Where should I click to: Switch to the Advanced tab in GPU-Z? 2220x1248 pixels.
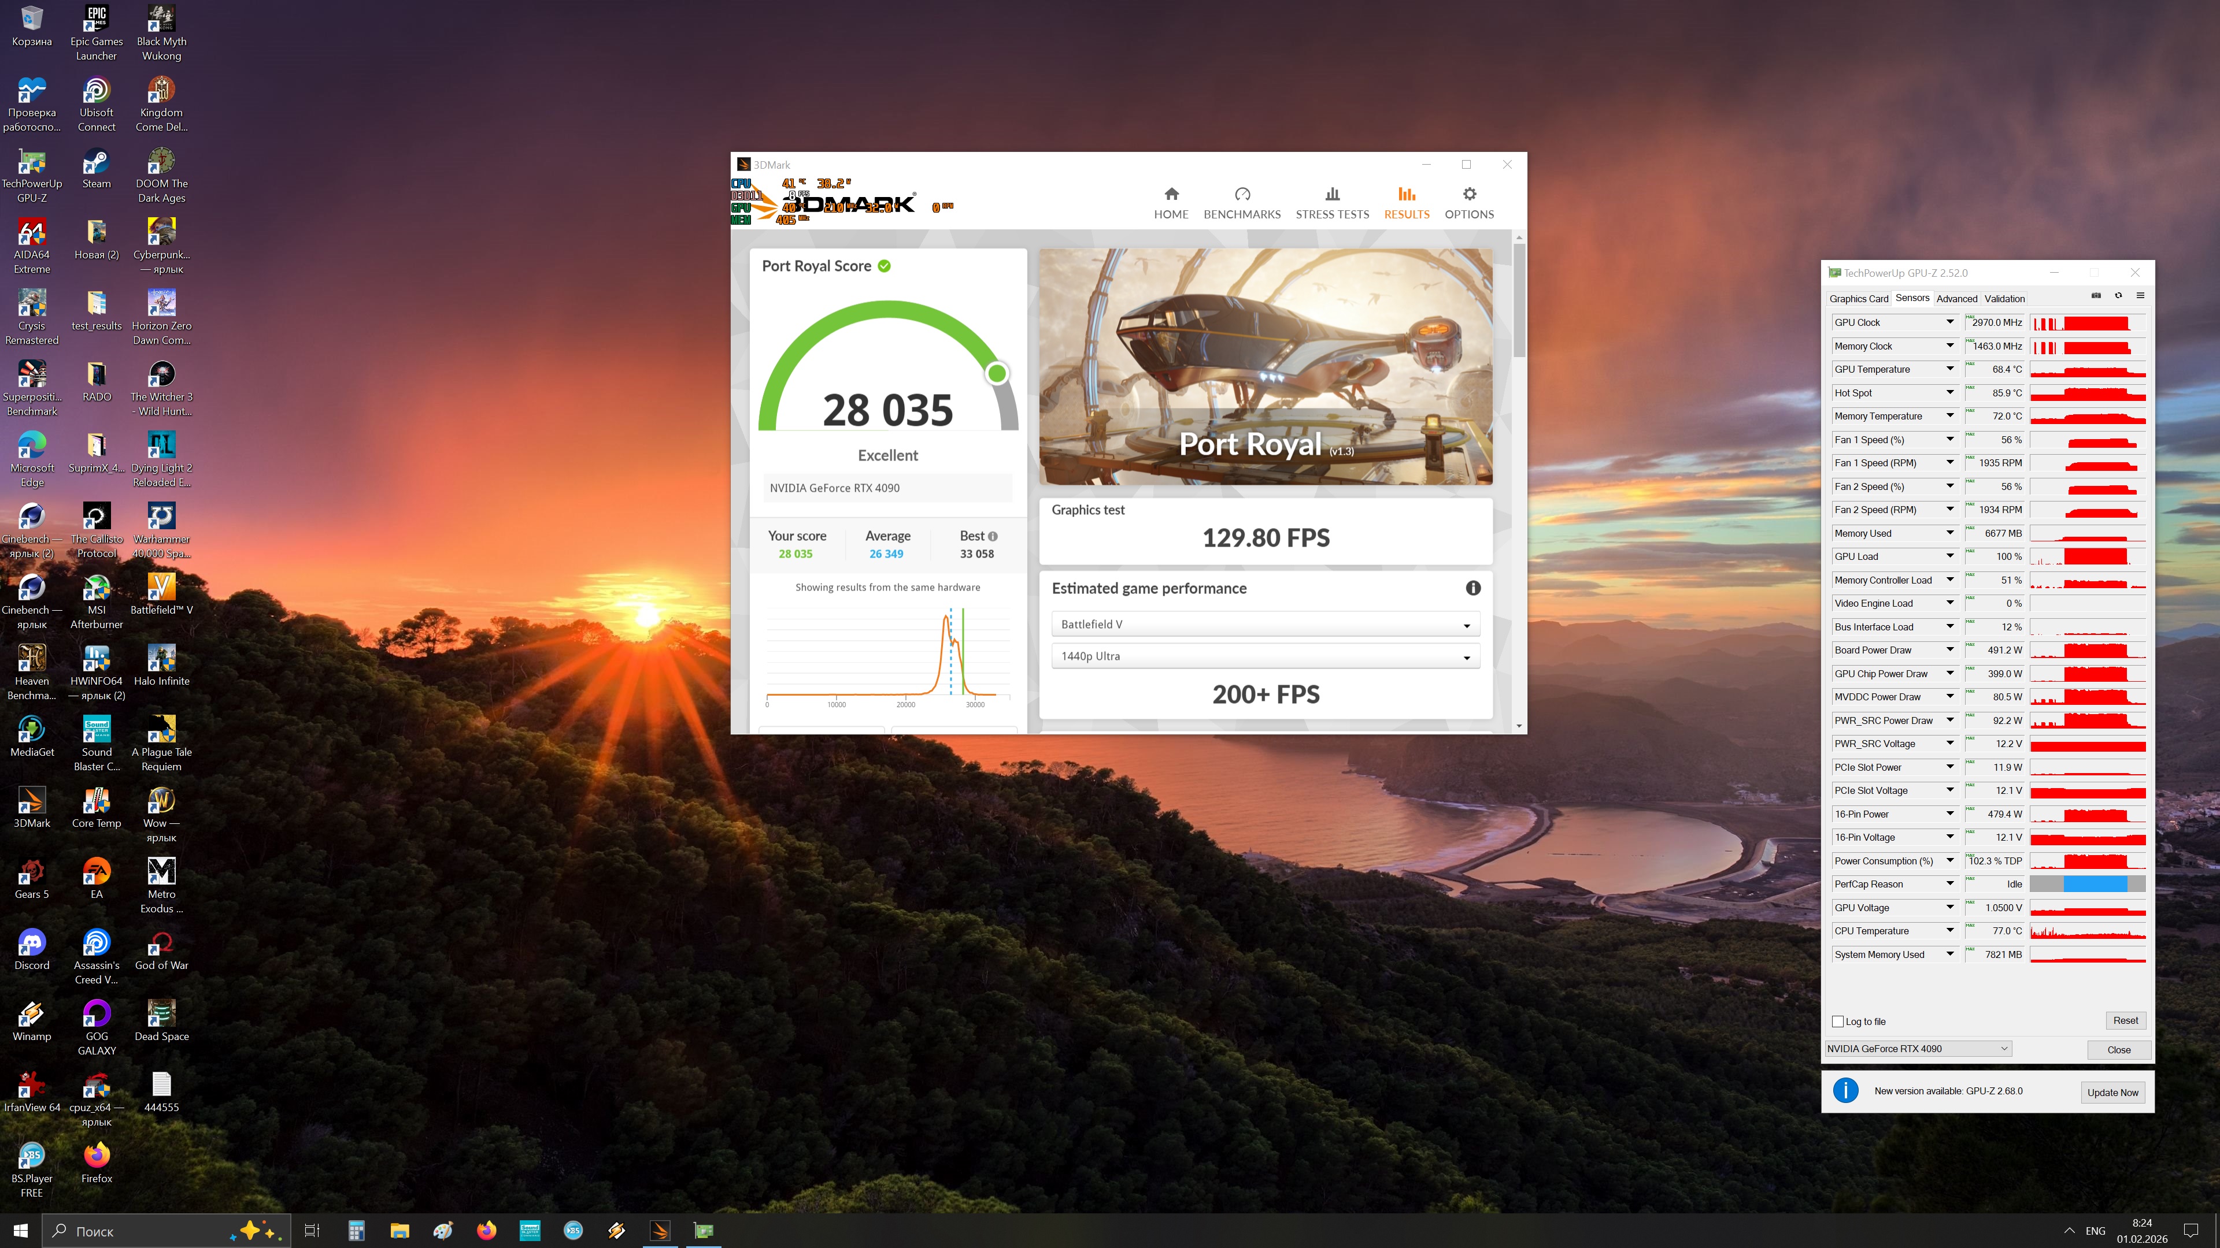(1956, 299)
